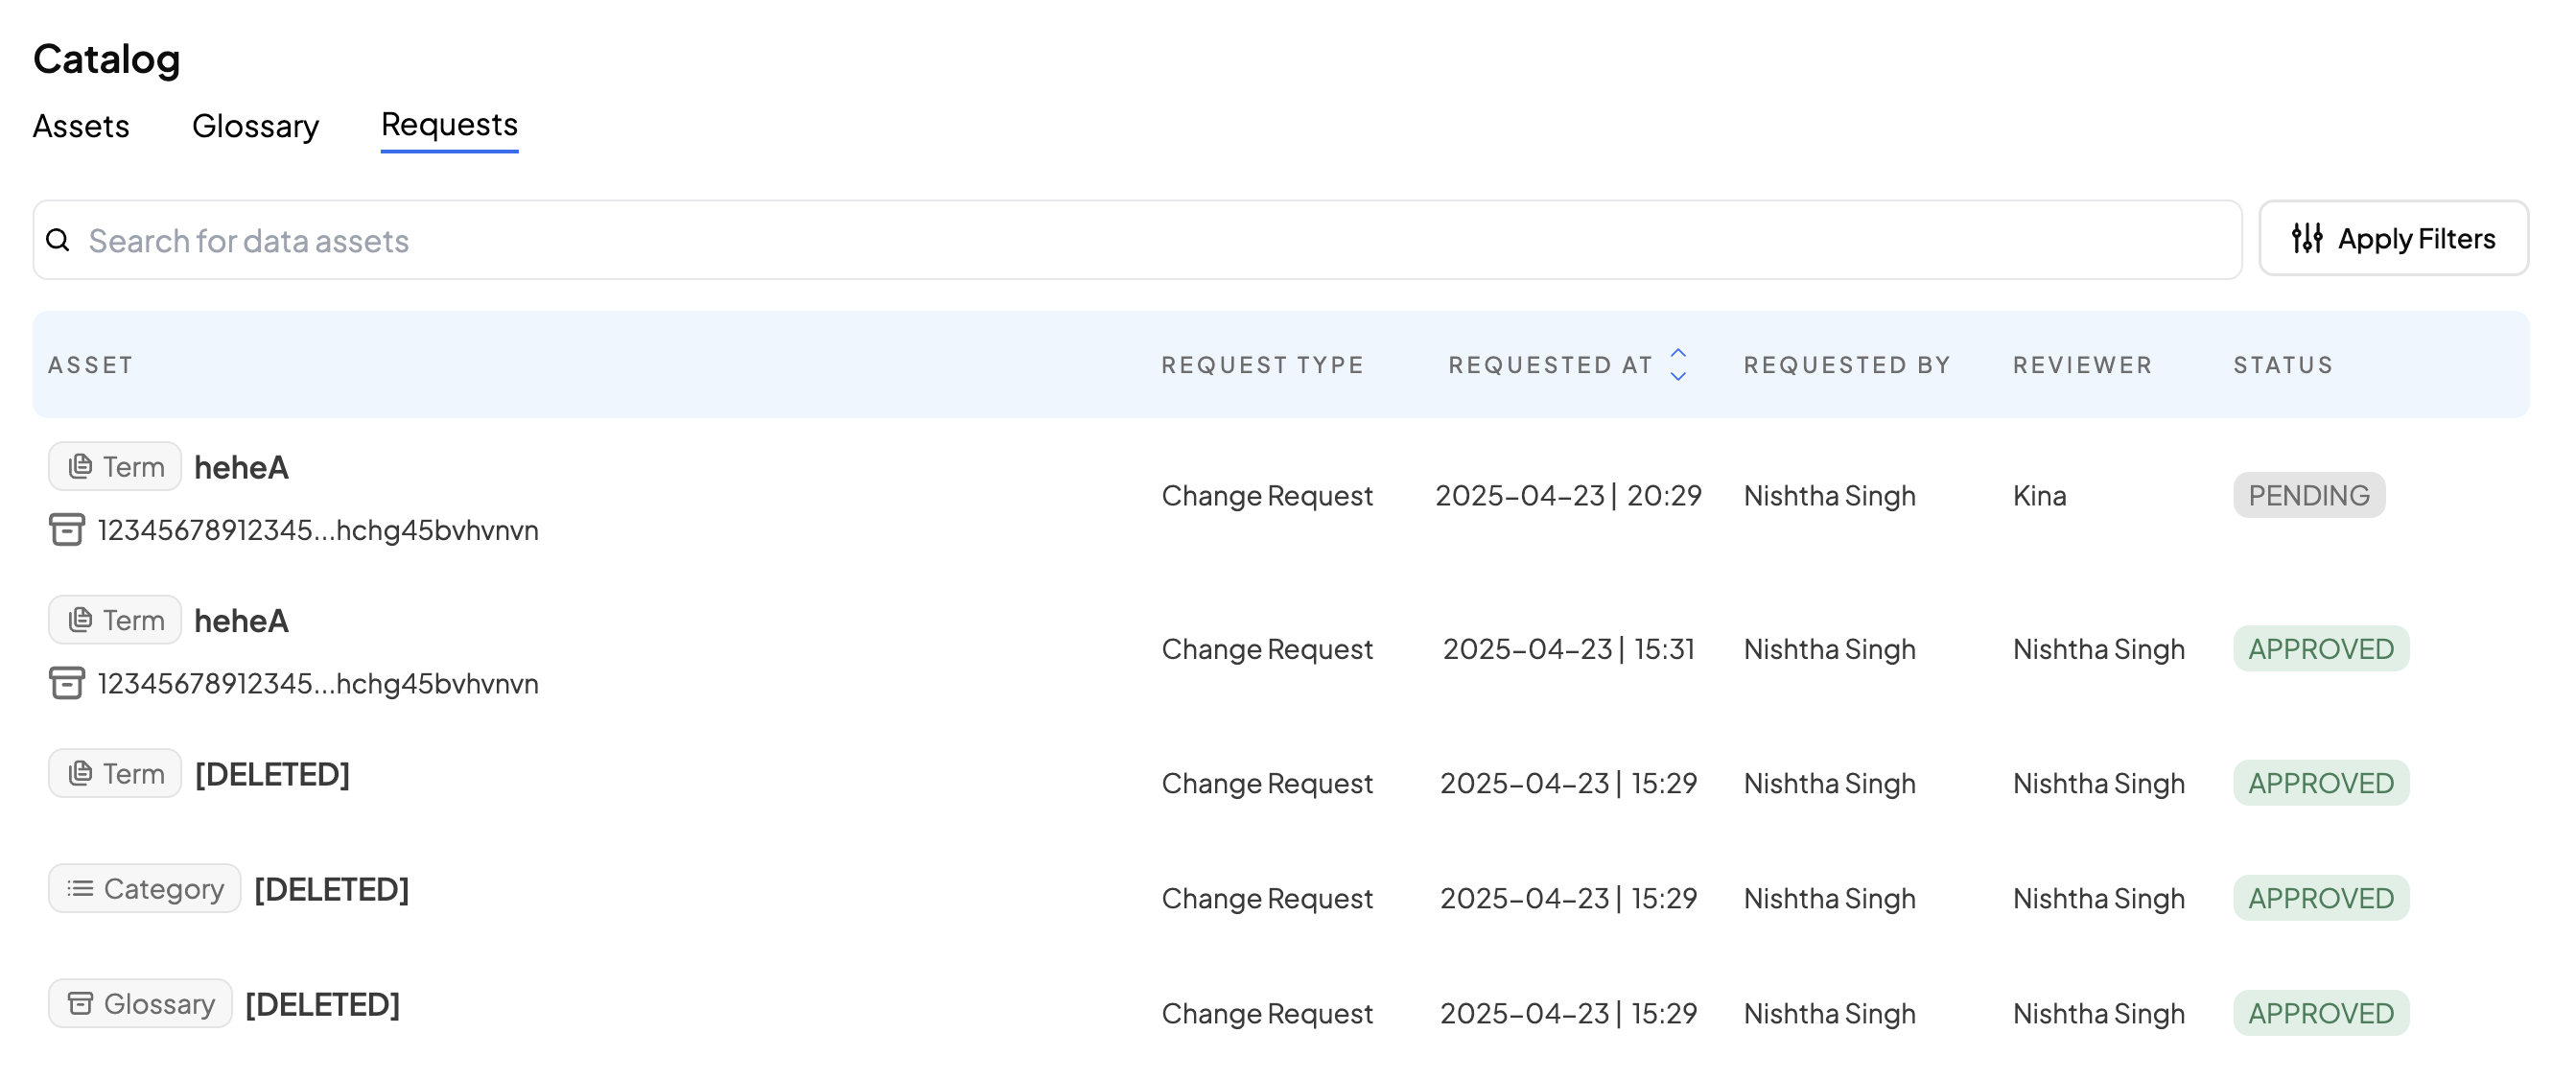2576x1080 pixels.
Task: Click the PENDING status badge
Action: [2308, 495]
